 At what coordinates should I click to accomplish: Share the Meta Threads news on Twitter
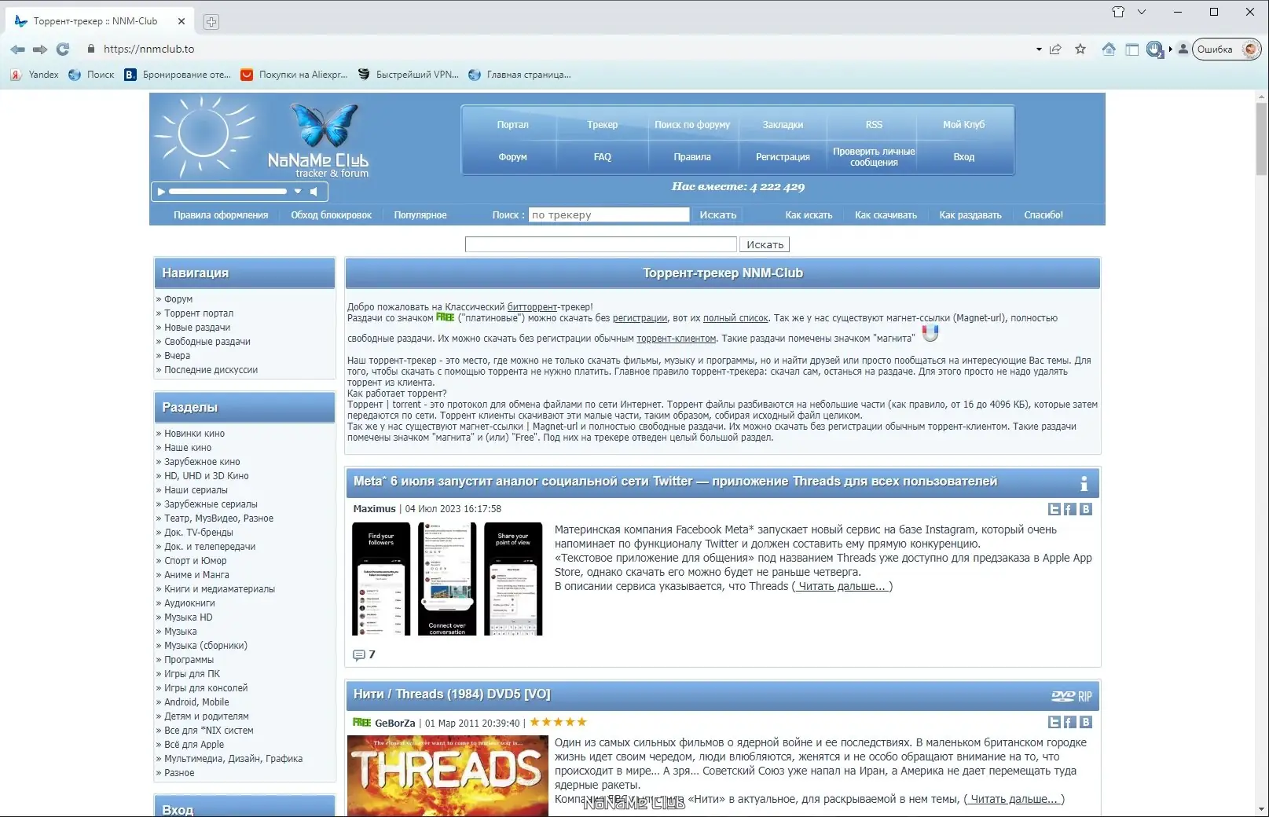(x=1054, y=509)
